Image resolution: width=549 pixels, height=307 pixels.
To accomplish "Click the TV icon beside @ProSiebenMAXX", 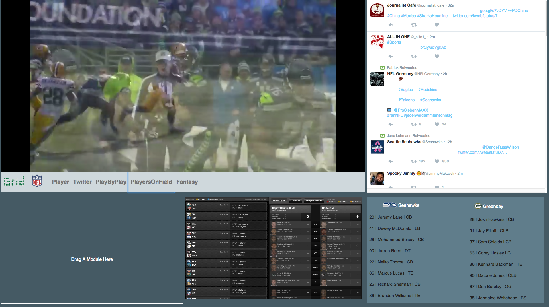I will click(x=389, y=110).
